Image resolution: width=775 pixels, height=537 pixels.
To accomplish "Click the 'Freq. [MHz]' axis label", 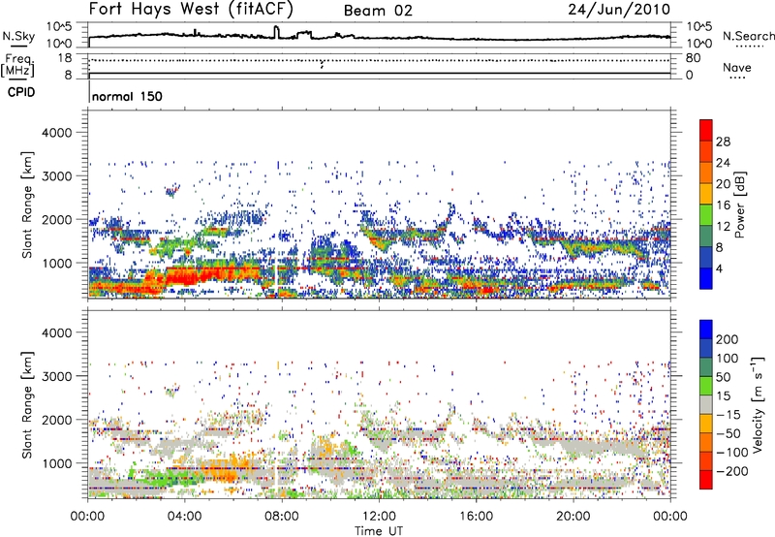I will (x=17, y=66).
